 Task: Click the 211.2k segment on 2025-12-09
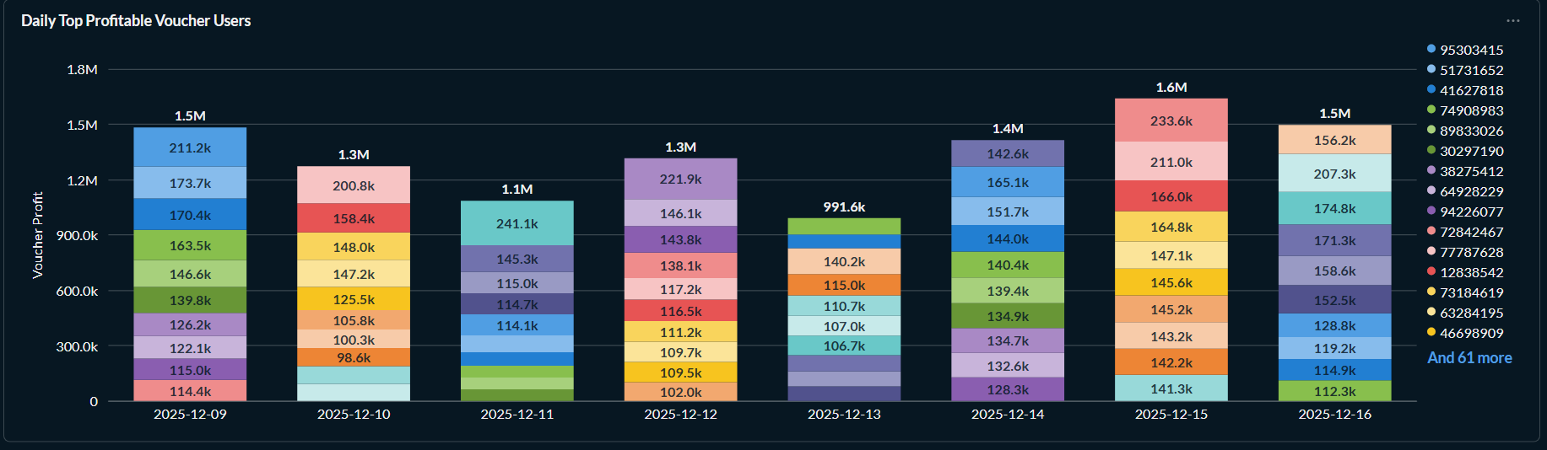190,147
